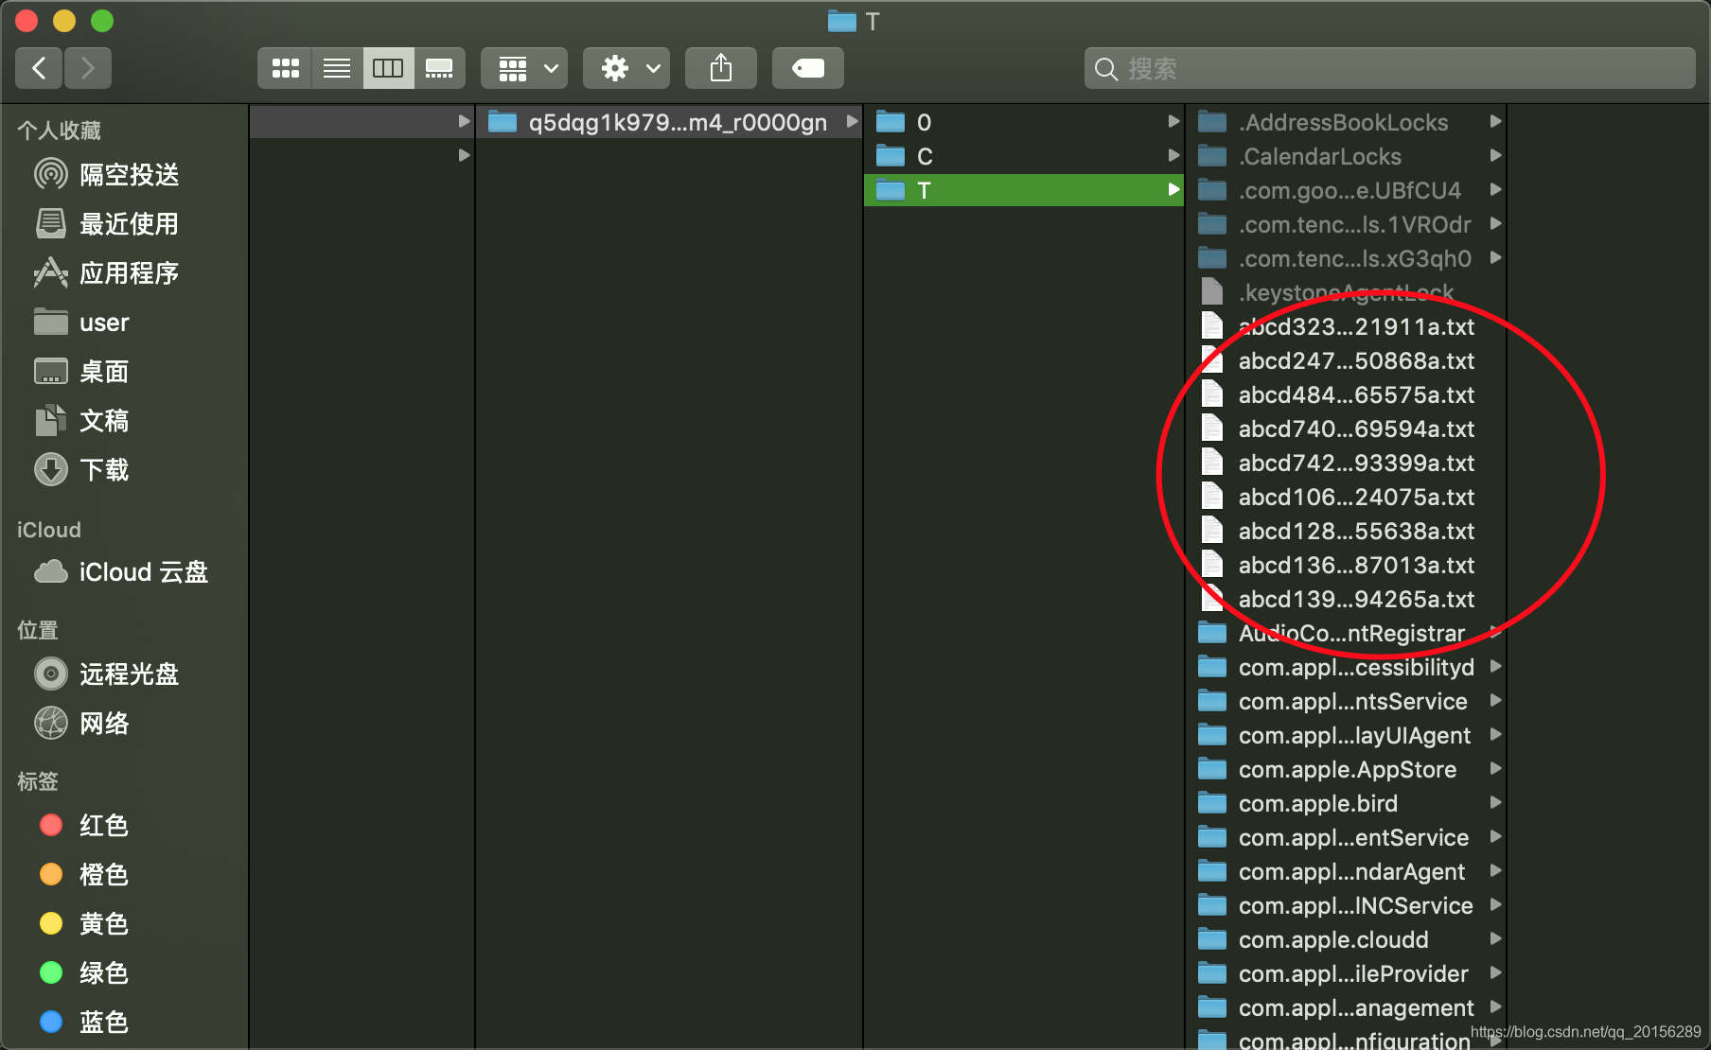This screenshot has width=1711, height=1050.
Task: Click the search field
Action: tap(1386, 67)
